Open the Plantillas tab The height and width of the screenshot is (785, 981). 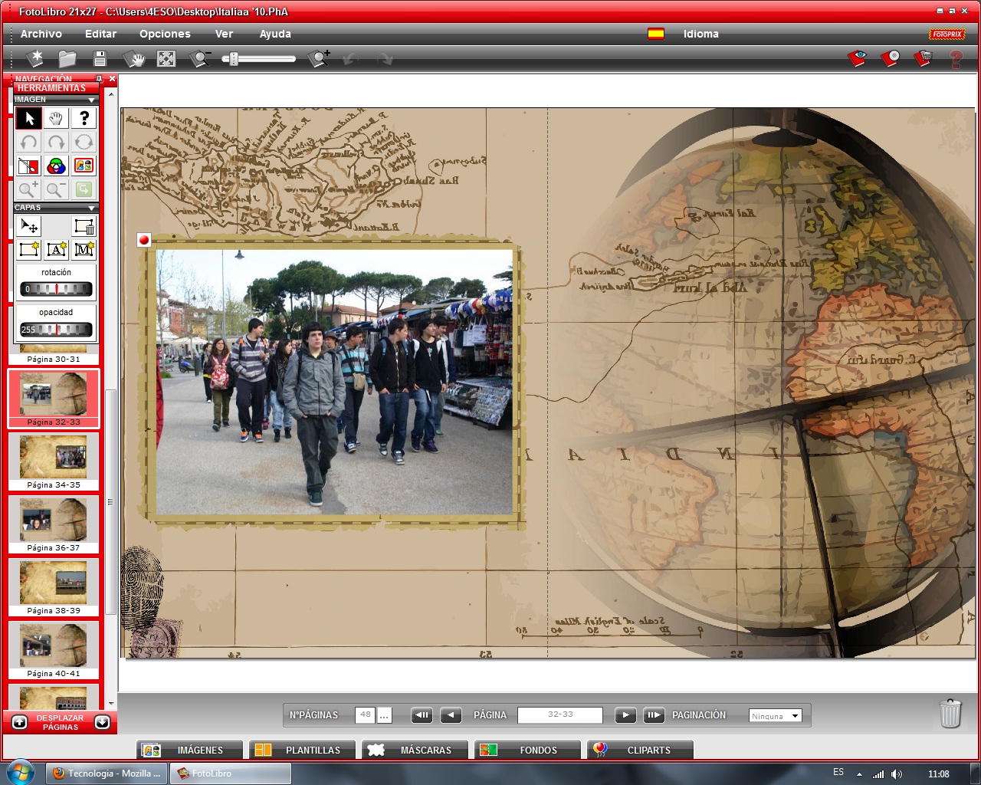[x=302, y=750]
